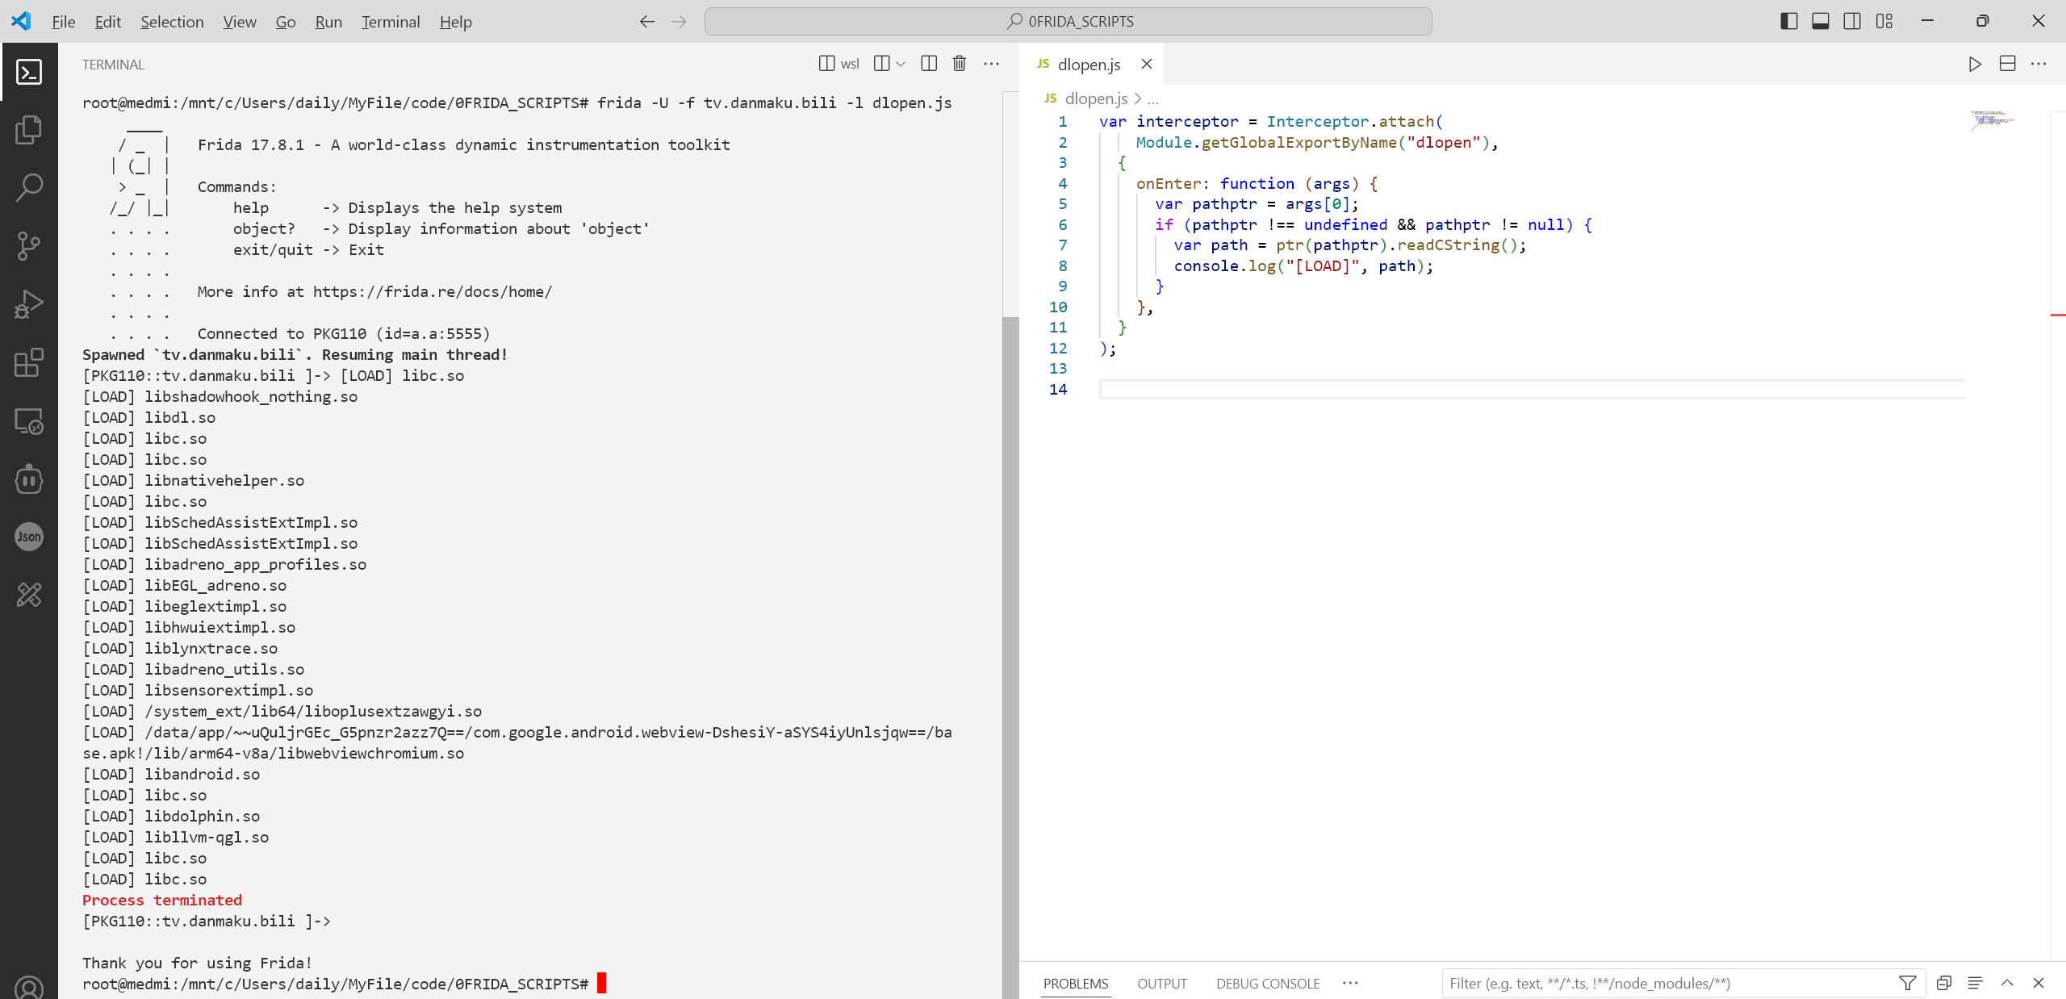Open the Explorer view in activity bar
Screen dimensions: 2066x999
click(29, 130)
